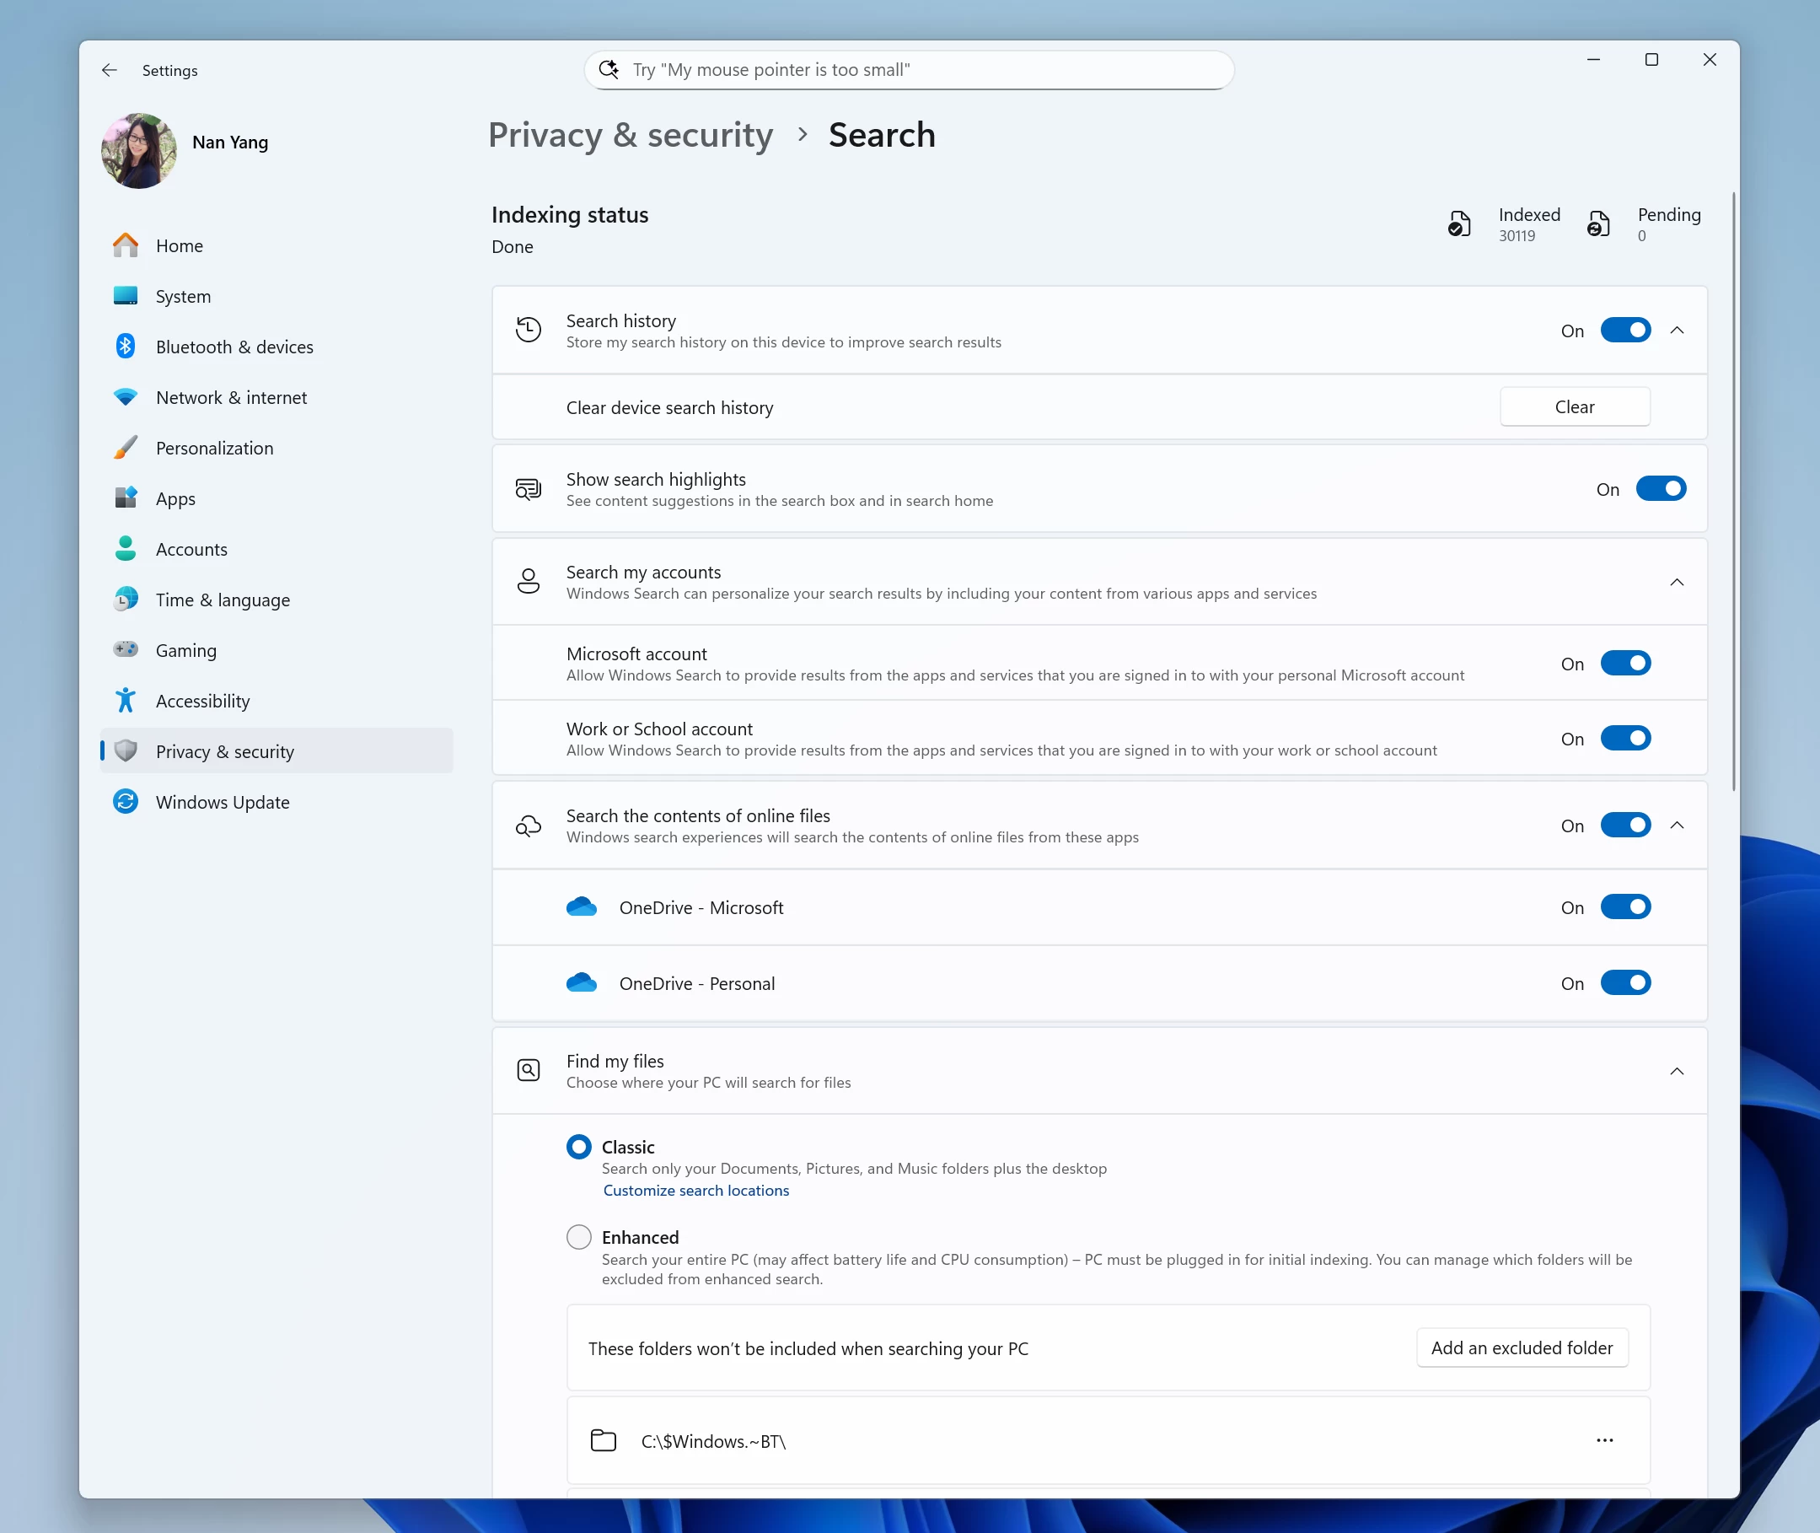Screen dimensions: 1820x1533
Task: Collapse the Search my accounts section
Action: [1677, 581]
